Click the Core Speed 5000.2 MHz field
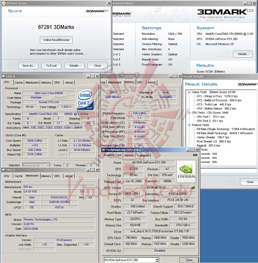The height and width of the screenshot is (263, 258). point(35,141)
